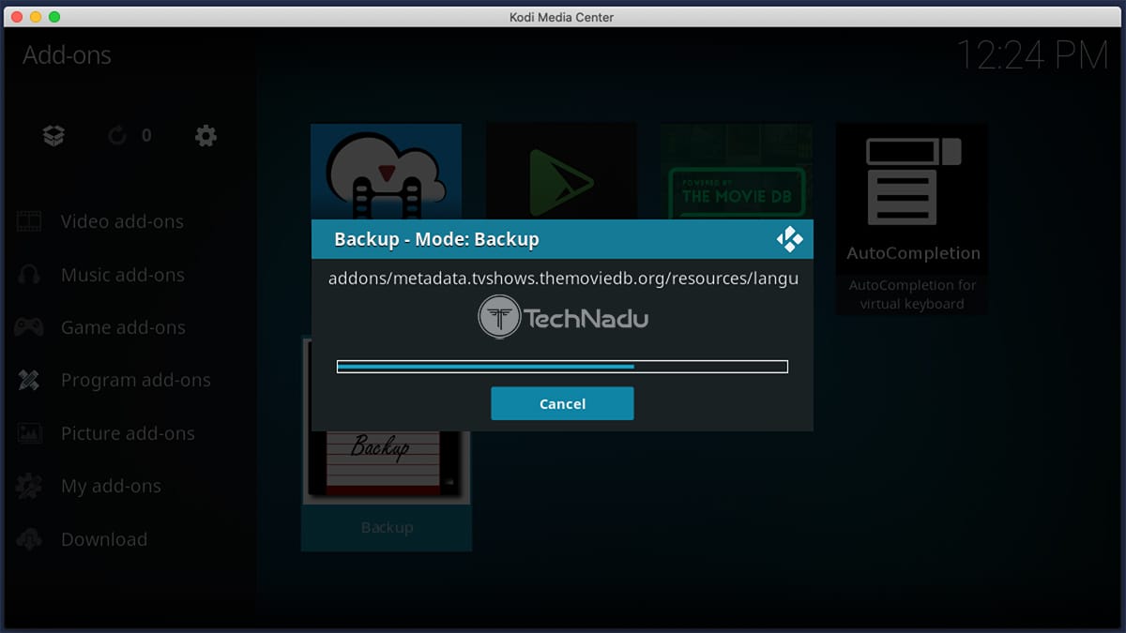
Task: Select The Movie DB add-on thumbnail
Action: 737,172
